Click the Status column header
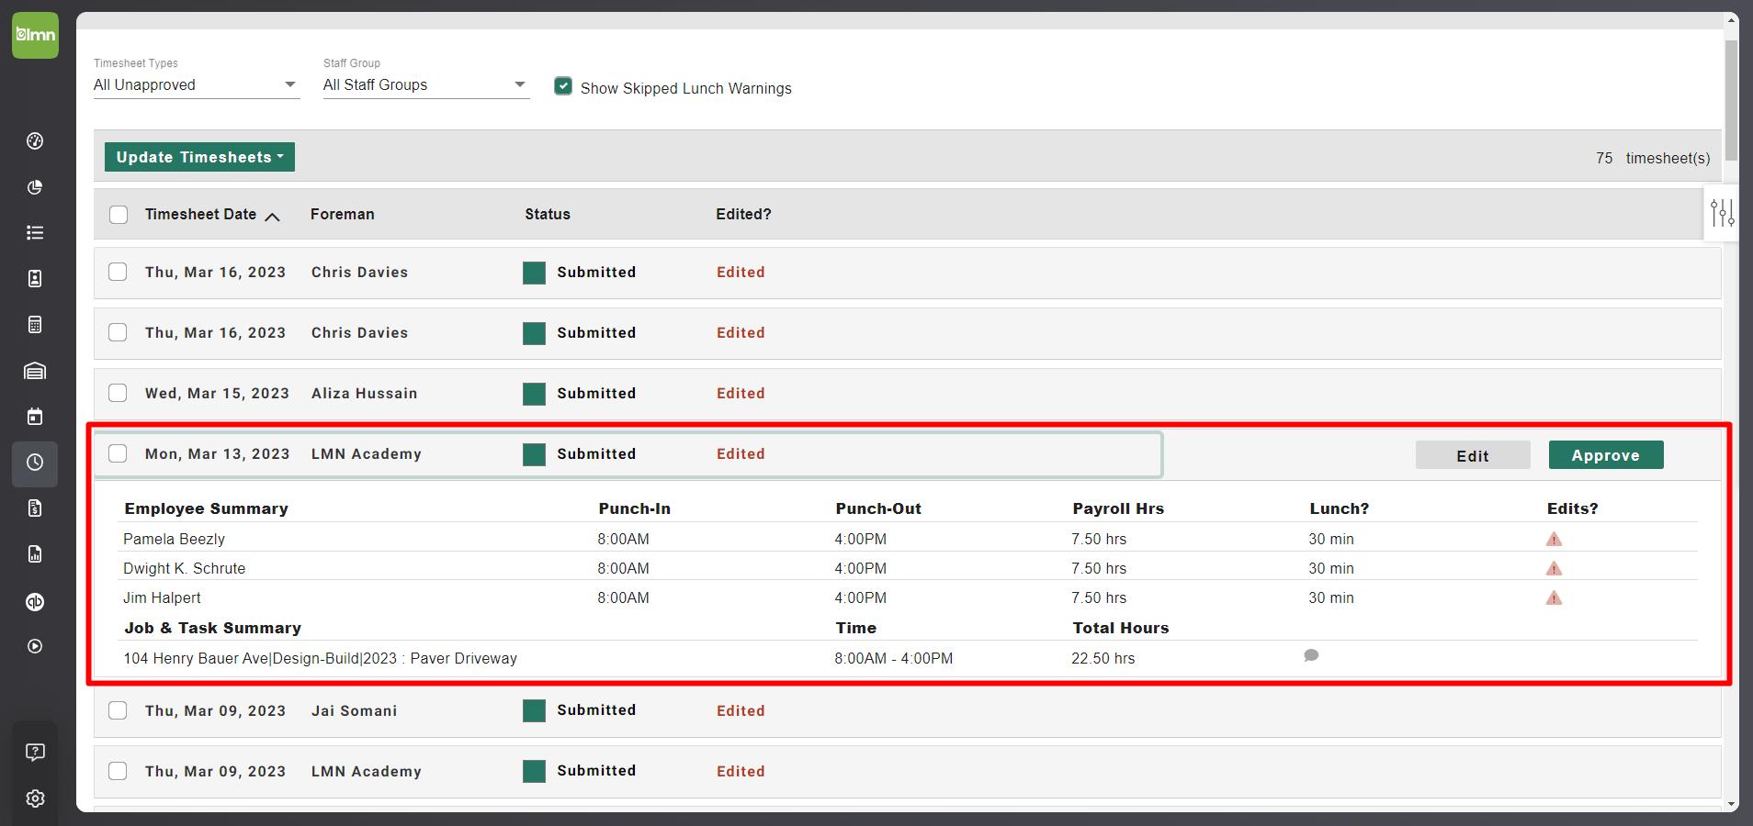Image resolution: width=1753 pixels, height=826 pixels. click(548, 215)
